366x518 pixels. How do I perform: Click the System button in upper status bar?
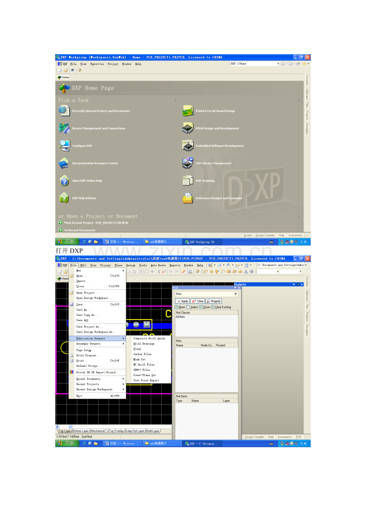pos(248,235)
